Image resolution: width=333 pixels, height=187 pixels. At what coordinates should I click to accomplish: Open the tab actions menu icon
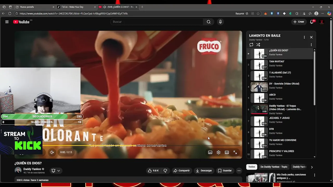click(x=10, y=7)
